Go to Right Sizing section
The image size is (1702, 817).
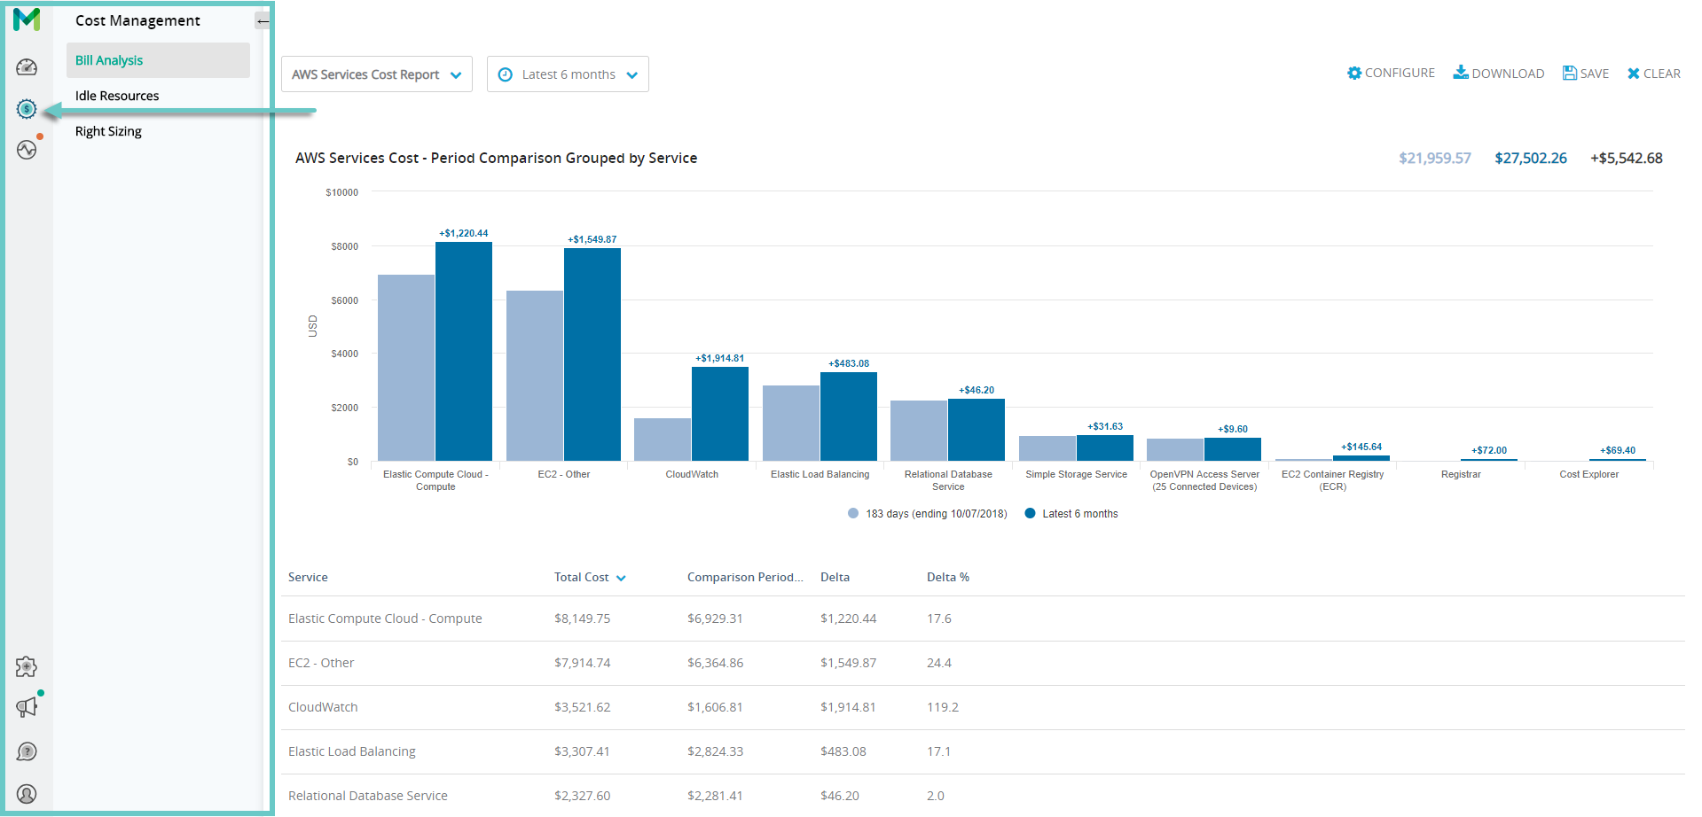(108, 131)
